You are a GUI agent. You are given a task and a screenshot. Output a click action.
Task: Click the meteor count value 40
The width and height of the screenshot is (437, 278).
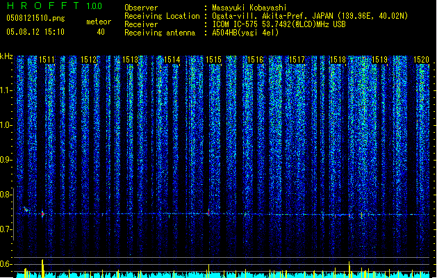pos(101,32)
